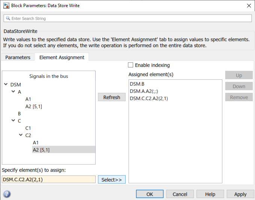Open the Element Assignment tab
The image size is (255, 200).
(61, 57)
